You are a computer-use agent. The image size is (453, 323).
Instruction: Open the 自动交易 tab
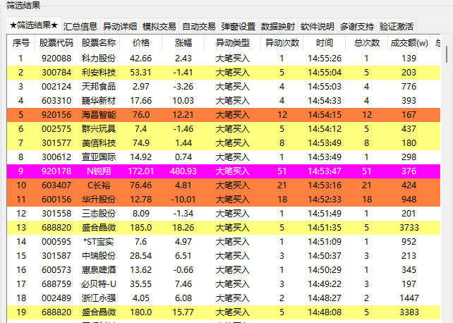point(199,27)
